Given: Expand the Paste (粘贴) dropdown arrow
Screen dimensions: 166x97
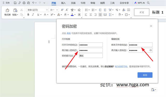Looking at the screenshot, I should tap(18, 15).
